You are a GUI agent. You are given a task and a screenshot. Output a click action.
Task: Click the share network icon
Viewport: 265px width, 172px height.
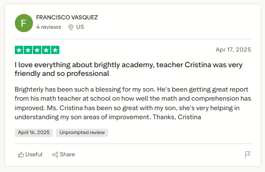point(55,155)
